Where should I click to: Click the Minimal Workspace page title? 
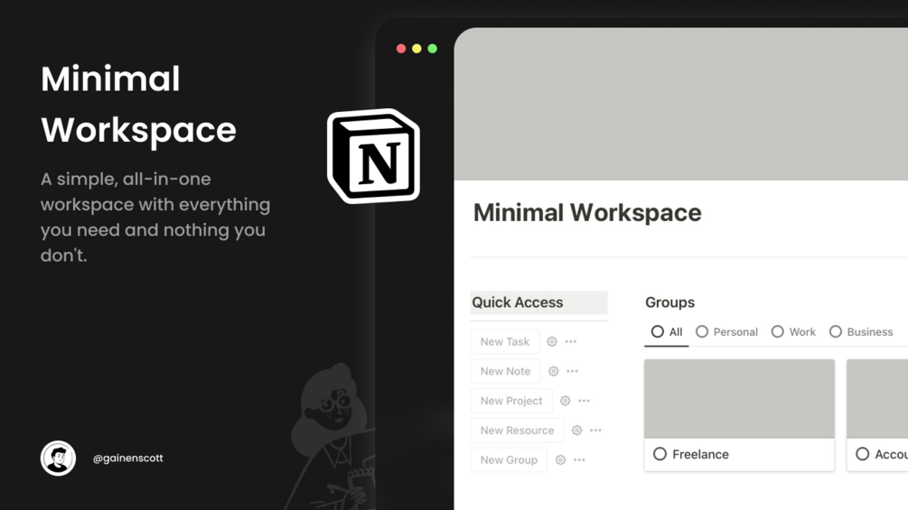(x=587, y=213)
